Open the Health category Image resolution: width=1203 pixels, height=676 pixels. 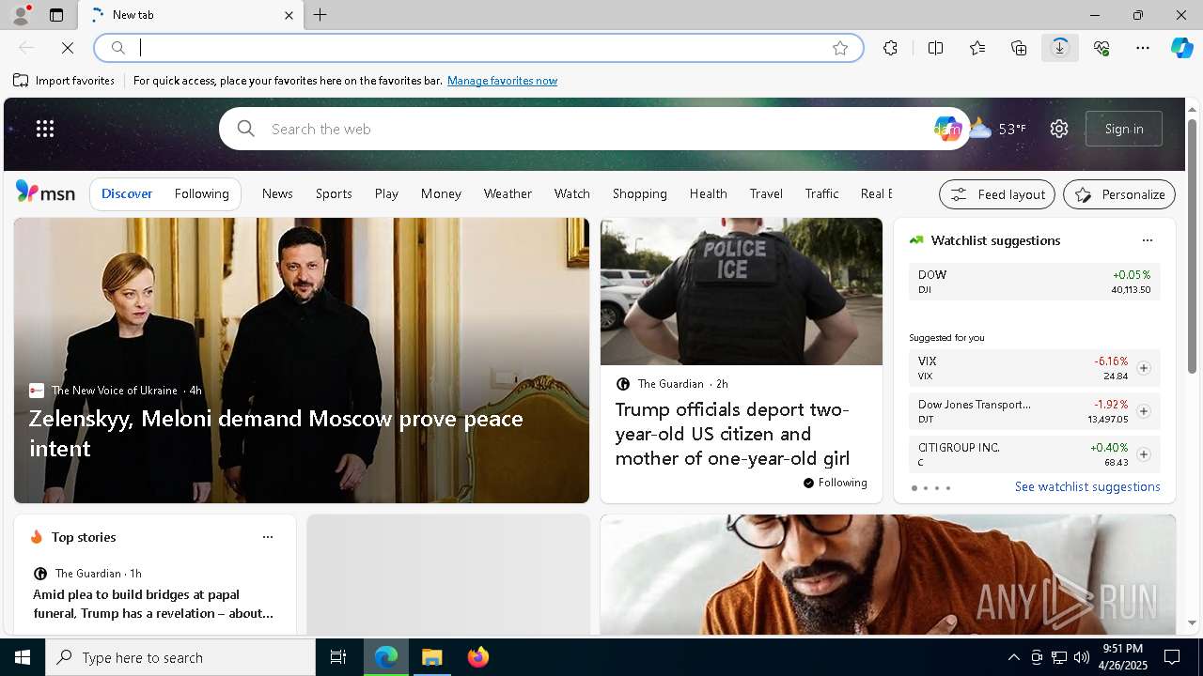pyautogui.click(x=709, y=193)
